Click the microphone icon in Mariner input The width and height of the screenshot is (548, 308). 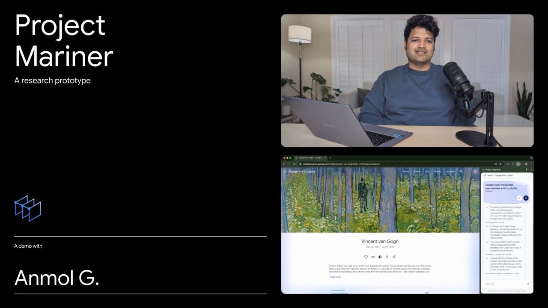(528, 284)
